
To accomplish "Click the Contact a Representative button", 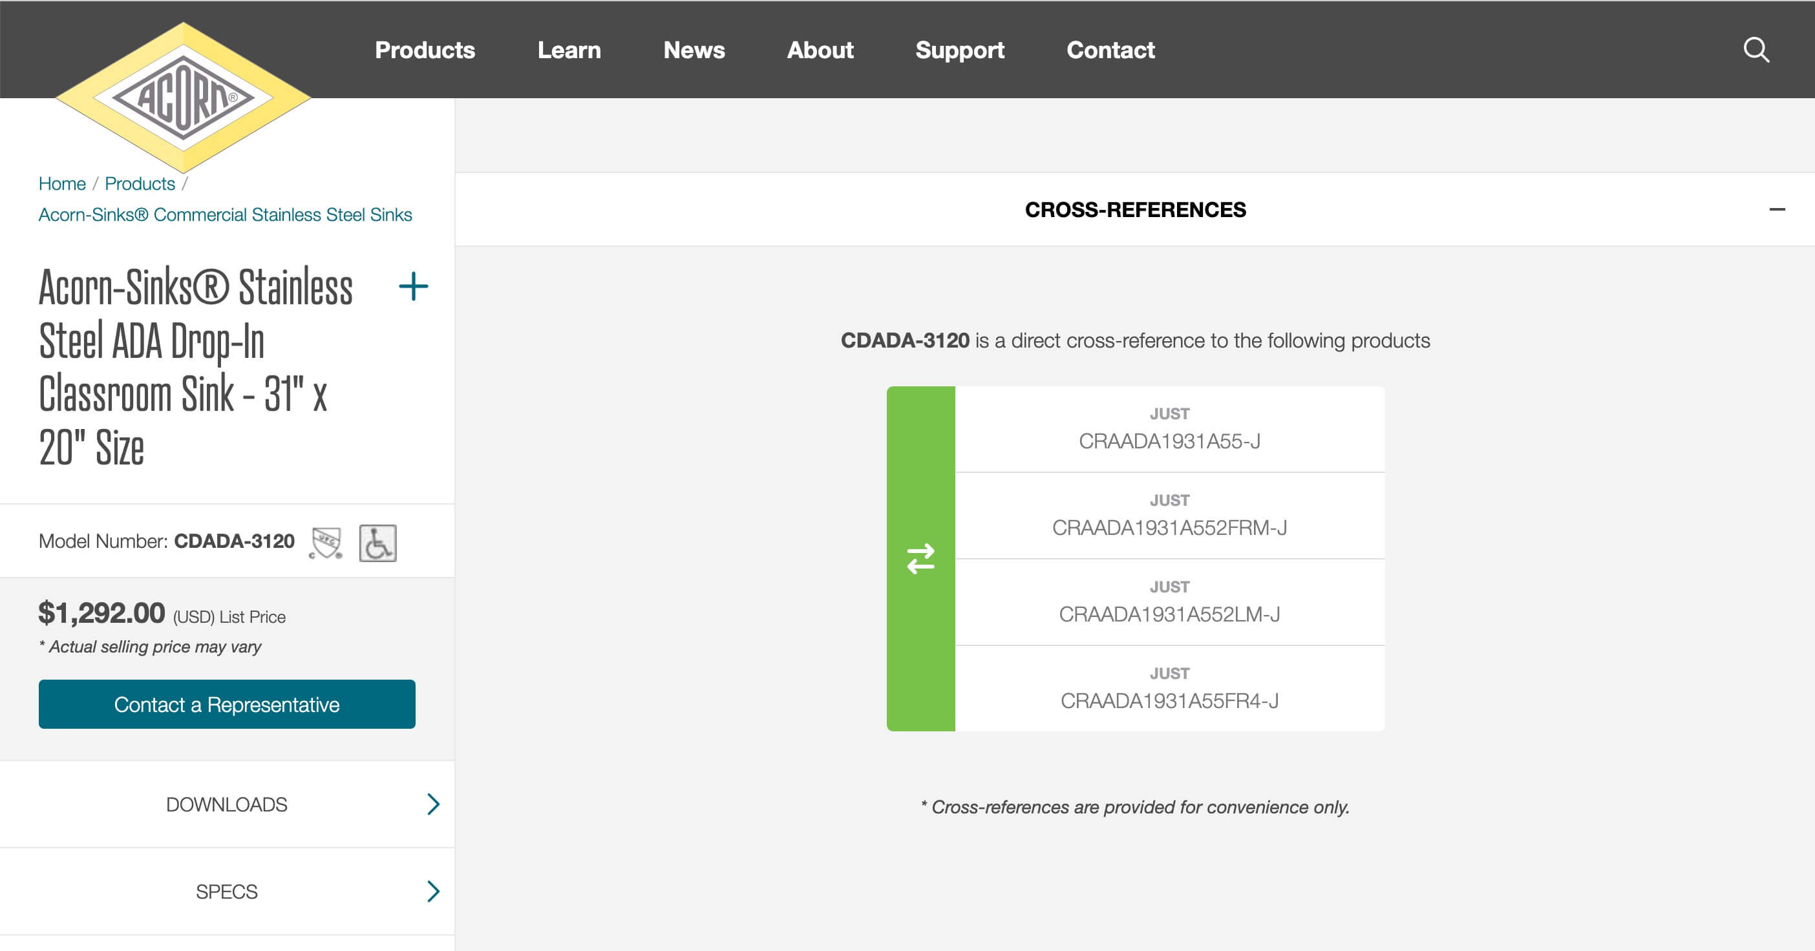I will pos(227,704).
